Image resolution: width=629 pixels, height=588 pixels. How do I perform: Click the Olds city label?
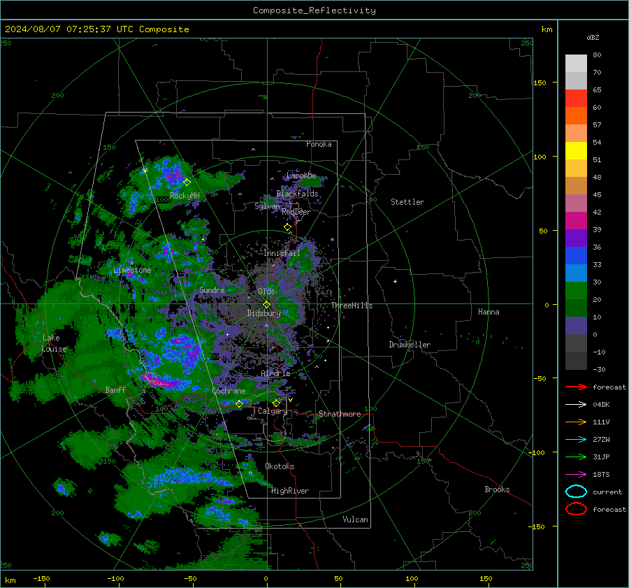pos(266,291)
